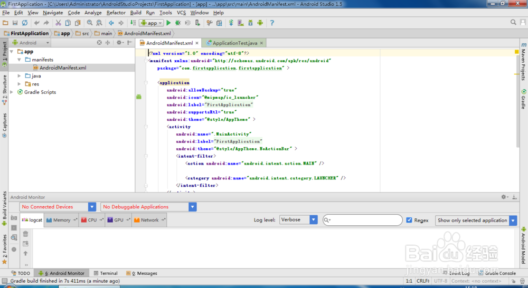528x288 pixels.
Task: Click the Undo arrow icon
Action: pyautogui.click(x=37, y=23)
